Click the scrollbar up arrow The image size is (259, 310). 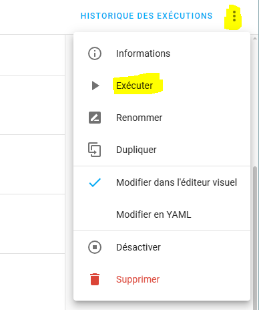(x=255, y=39)
